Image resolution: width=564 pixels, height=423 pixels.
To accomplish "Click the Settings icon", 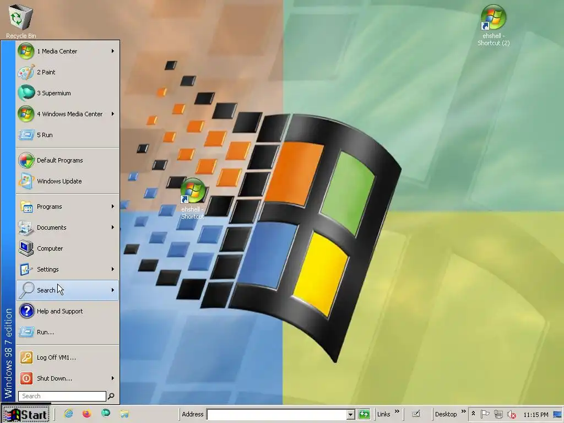I will coord(26,269).
